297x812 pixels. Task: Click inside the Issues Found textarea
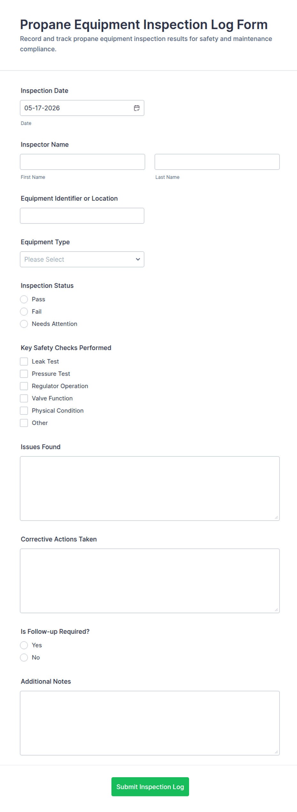click(150, 488)
